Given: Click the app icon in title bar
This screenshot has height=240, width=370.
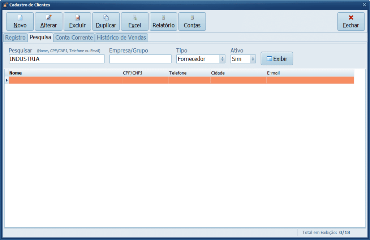Looking at the screenshot, I should click(x=5, y=5).
